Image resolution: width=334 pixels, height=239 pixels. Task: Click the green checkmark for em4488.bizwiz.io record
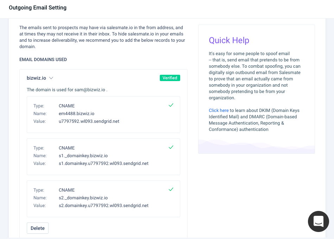[171, 105]
